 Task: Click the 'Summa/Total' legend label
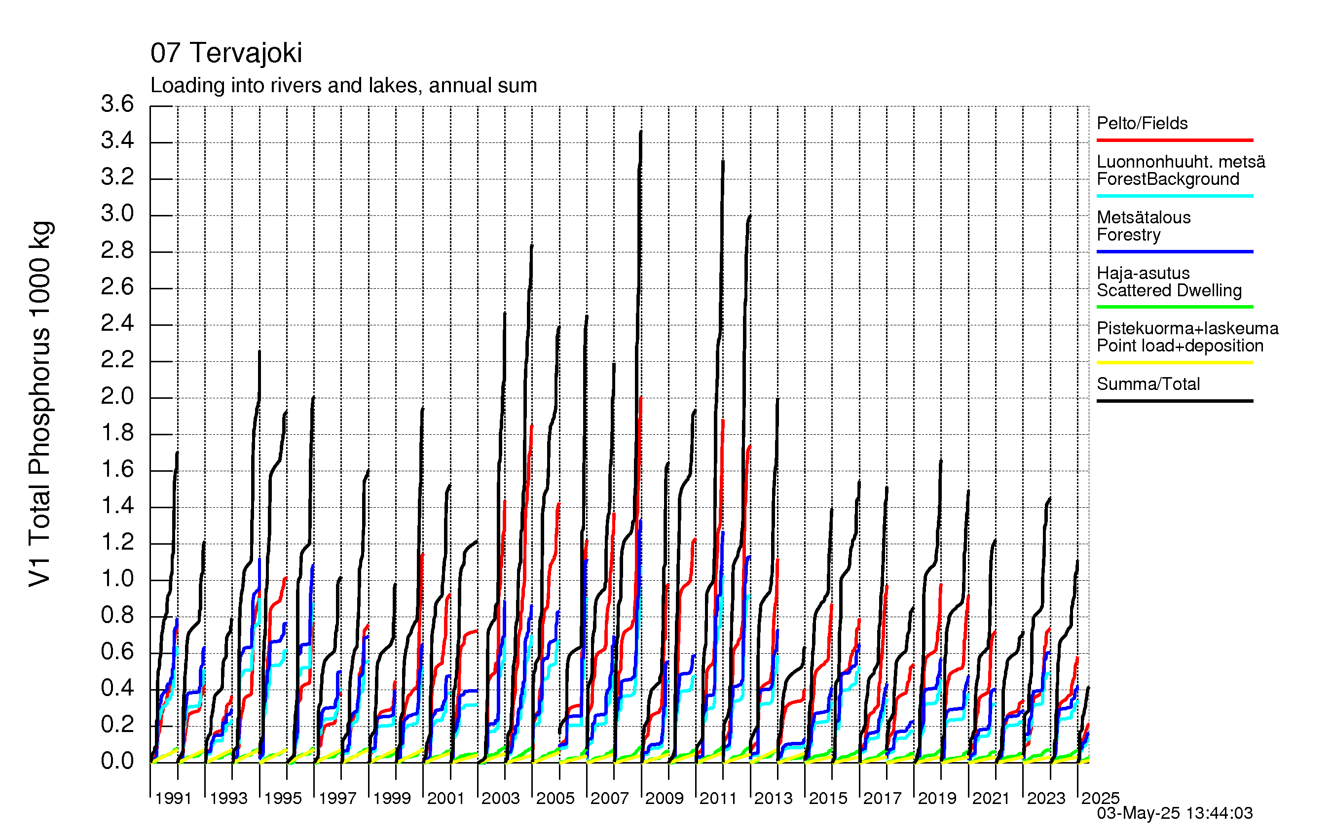1148,384
